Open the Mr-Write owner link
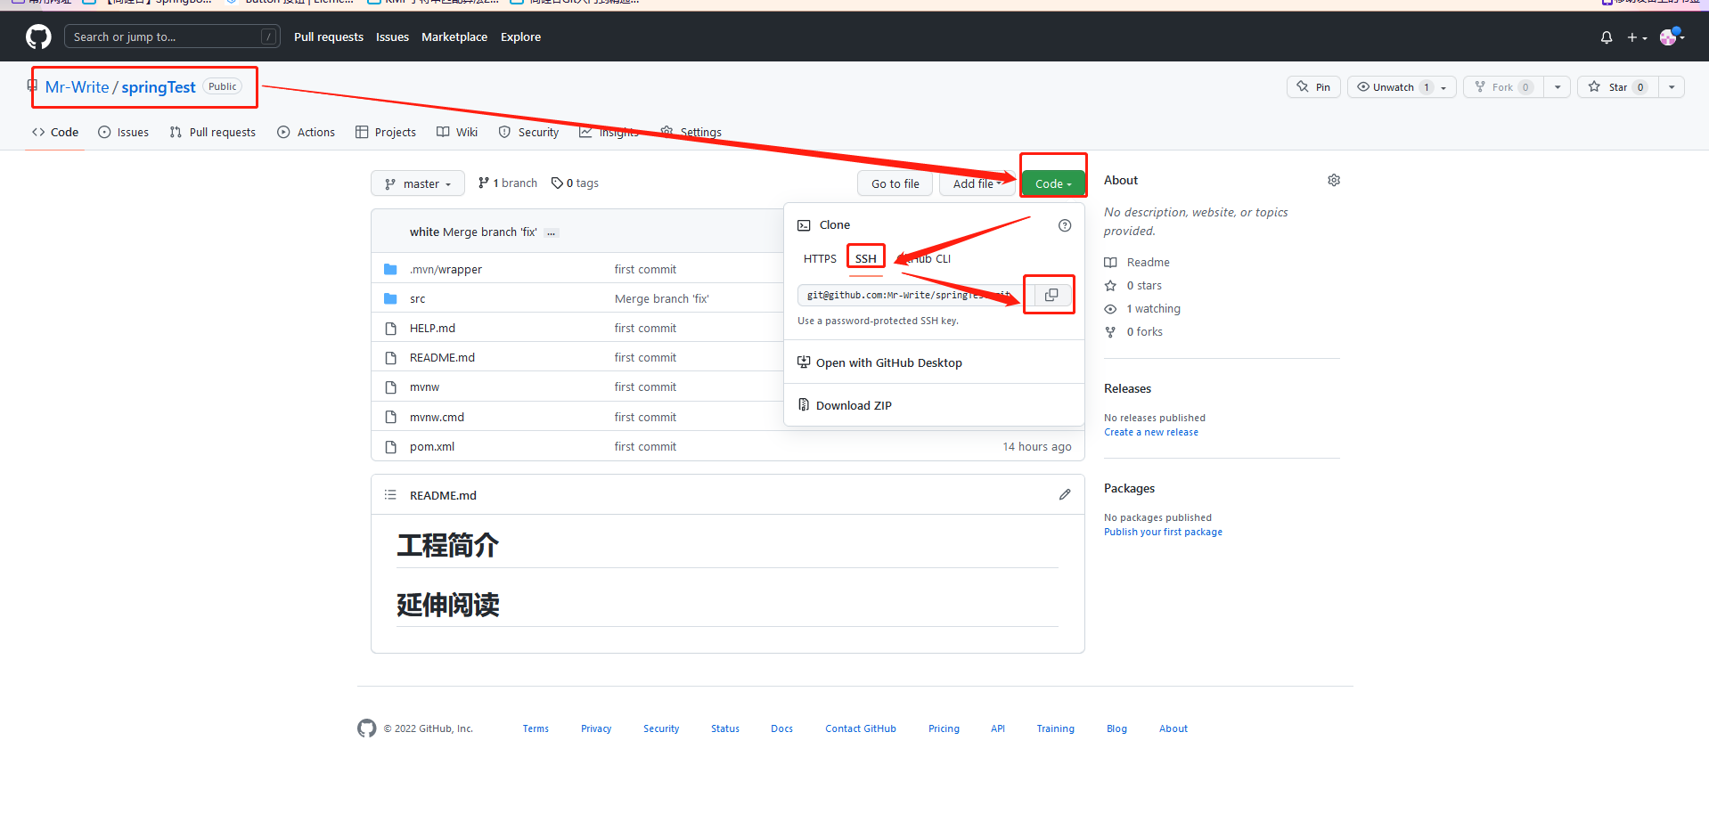Viewport: 1709px width, 830px height. 77,87
